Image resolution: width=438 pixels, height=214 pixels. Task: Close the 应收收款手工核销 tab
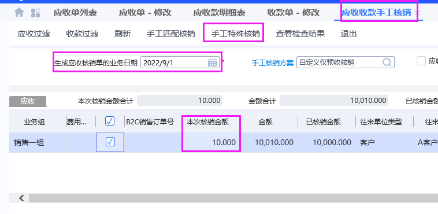point(417,13)
